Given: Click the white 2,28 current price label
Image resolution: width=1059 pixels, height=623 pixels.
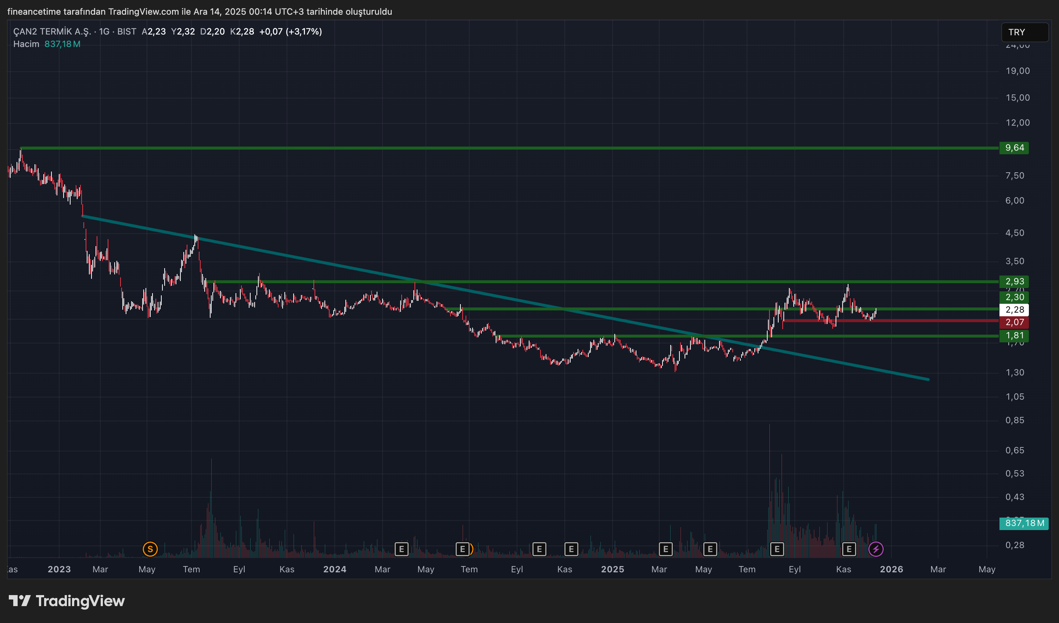Looking at the screenshot, I should [x=1014, y=310].
